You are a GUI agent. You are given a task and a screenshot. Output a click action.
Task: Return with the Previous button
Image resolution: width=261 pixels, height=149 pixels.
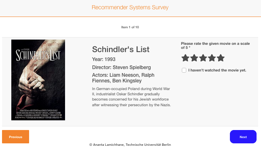click(x=15, y=137)
